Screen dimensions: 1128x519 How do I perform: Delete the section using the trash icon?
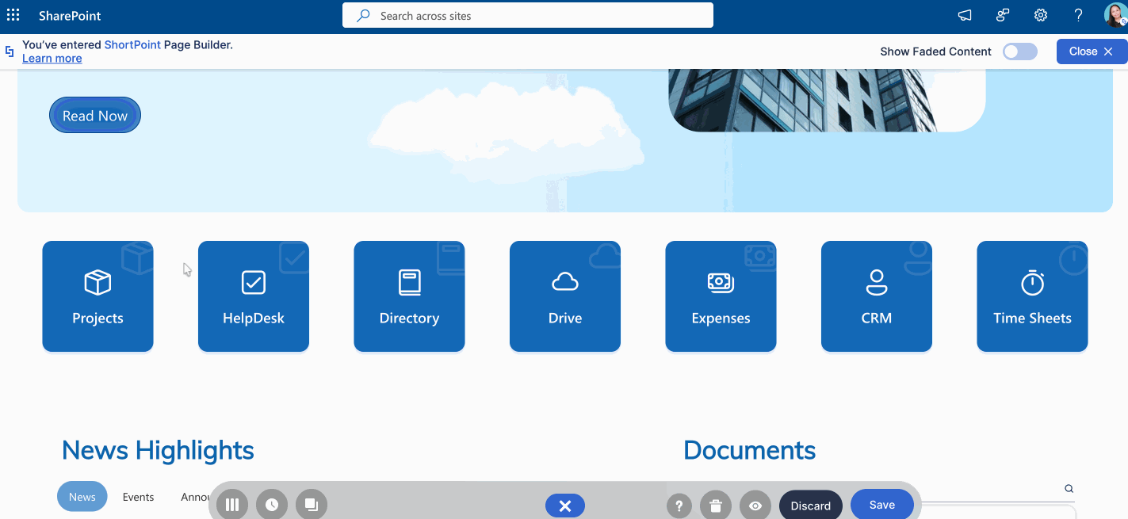716,505
